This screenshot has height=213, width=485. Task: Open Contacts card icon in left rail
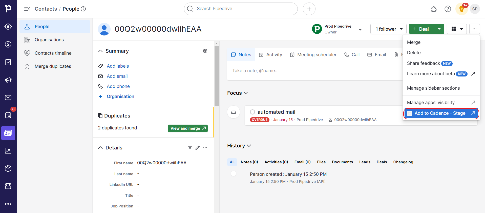pos(8,133)
